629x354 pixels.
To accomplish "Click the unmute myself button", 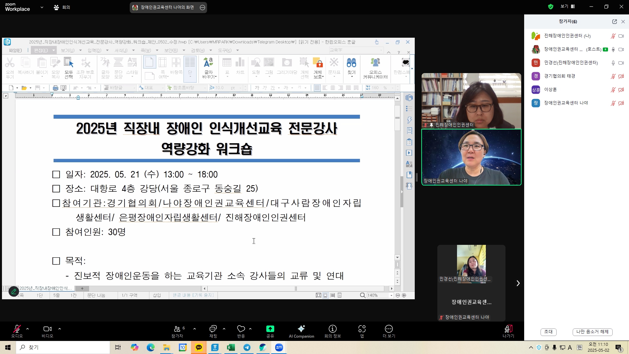I will [592, 332].
